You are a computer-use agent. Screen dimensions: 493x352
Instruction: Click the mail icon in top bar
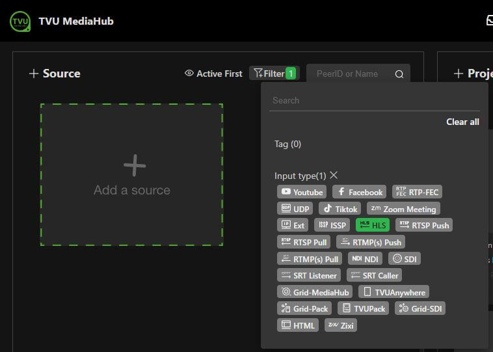(490, 21)
